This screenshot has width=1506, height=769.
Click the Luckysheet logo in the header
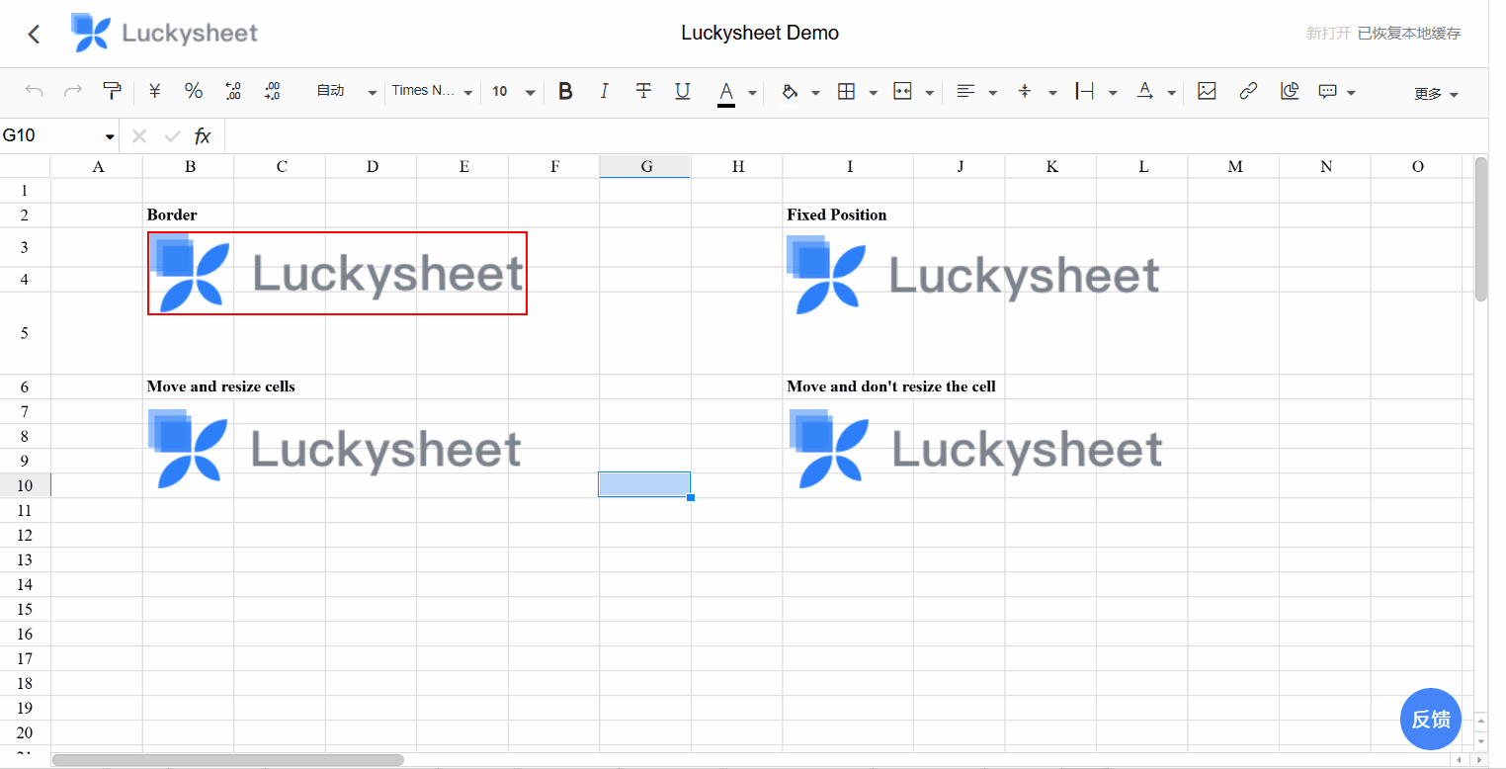click(x=164, y=33)
